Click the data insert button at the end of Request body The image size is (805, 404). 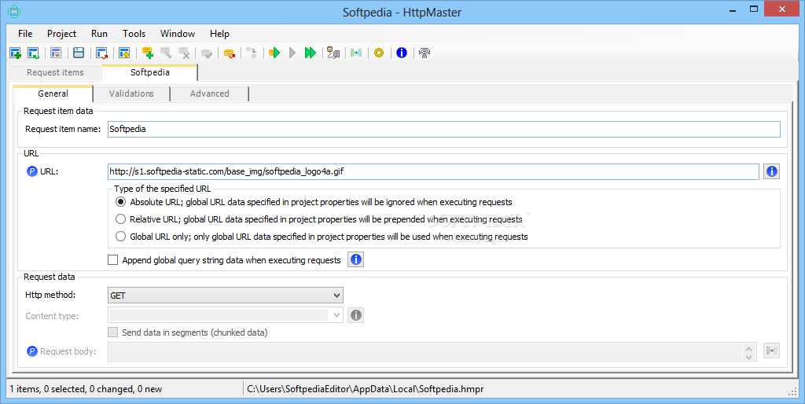[772, 351]
